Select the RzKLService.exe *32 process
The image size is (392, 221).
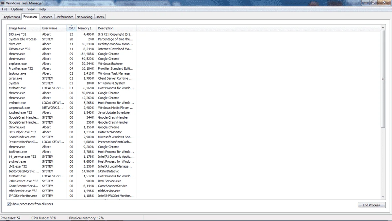[x=72, y=181]
